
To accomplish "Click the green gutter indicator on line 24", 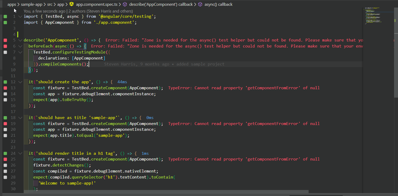I will 5,153.
